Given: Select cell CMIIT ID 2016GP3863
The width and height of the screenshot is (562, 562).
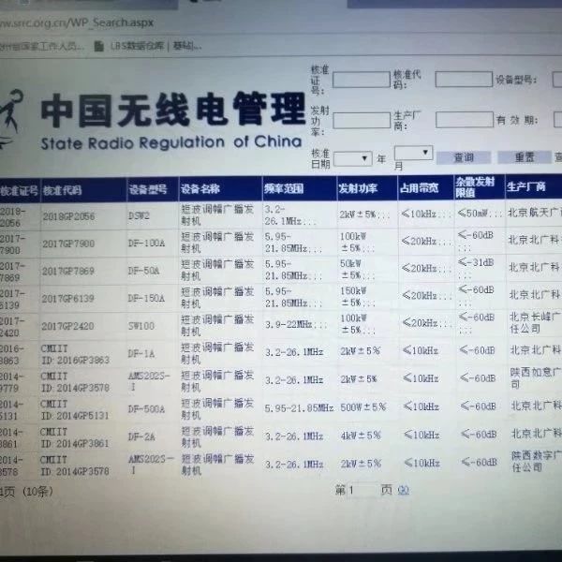Looking at the screenshot, I should pos(75,354).
